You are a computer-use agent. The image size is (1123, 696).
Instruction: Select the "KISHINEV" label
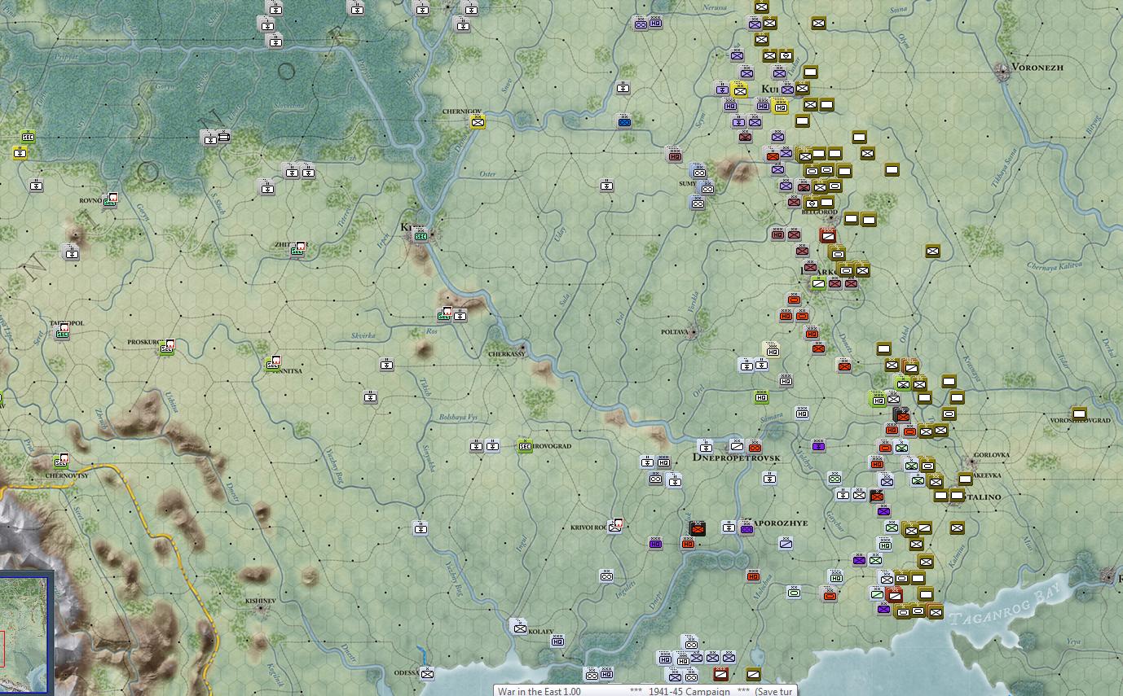click(x=261, y=600)
